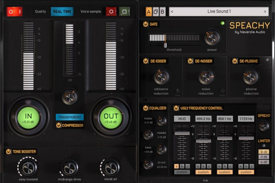
Task: Go to previous preset with left arrow
Action: [x=172, y=11]
